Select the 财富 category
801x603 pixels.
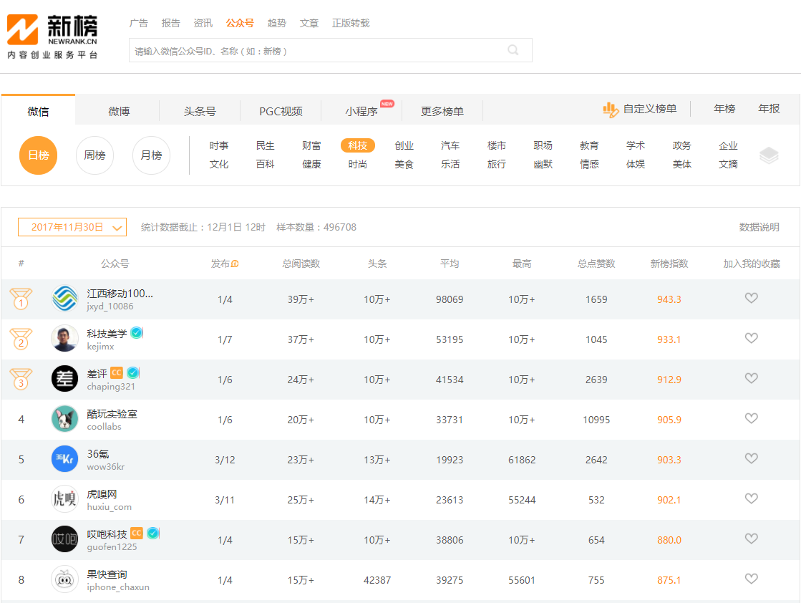click(311, 145)
